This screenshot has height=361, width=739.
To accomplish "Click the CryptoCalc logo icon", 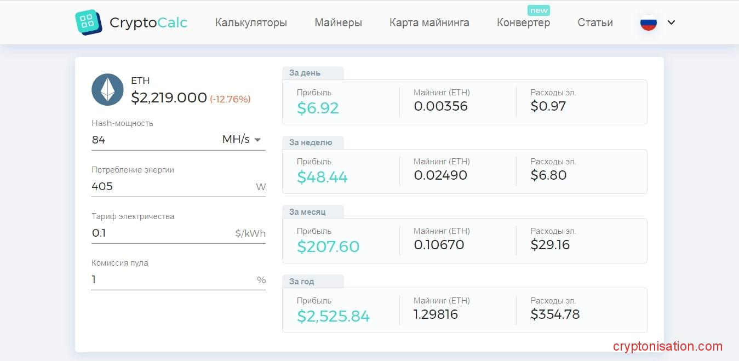I will (x=88, y=22).
